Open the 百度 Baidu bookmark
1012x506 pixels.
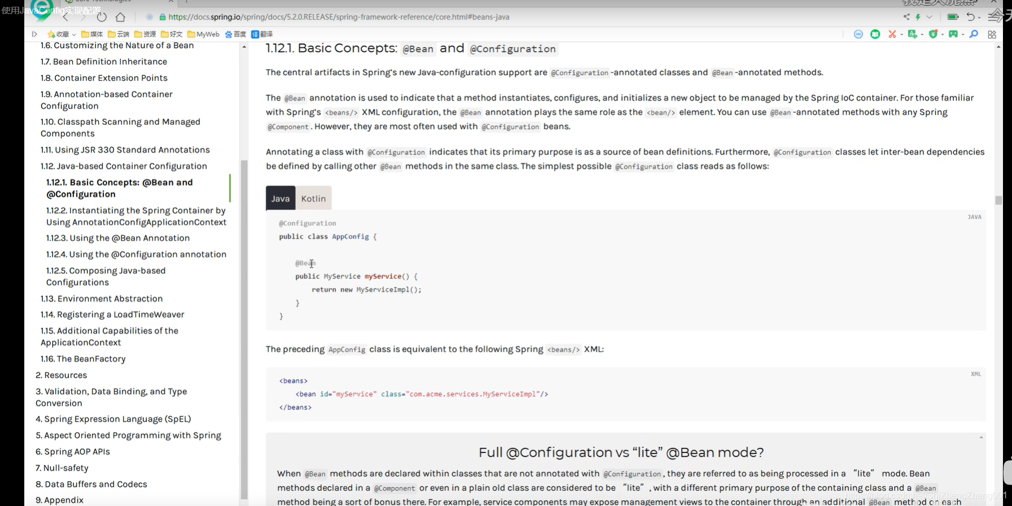click(x=235, y=34)
